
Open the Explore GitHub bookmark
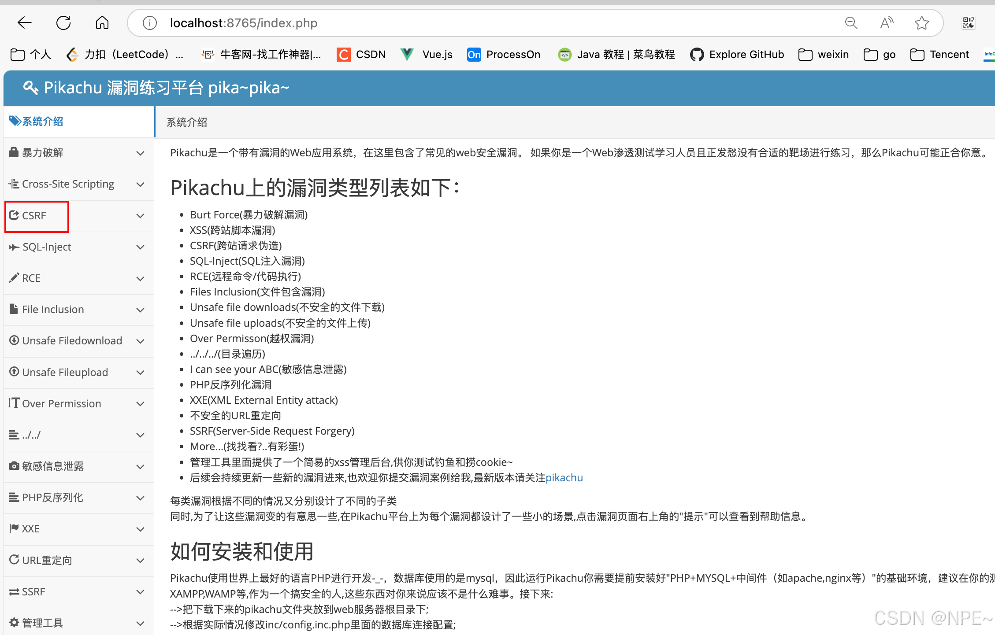click(x=737, y=55)
